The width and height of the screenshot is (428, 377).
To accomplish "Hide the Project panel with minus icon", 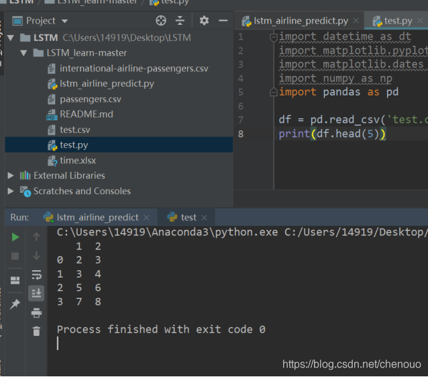I will tap(223, 21).
